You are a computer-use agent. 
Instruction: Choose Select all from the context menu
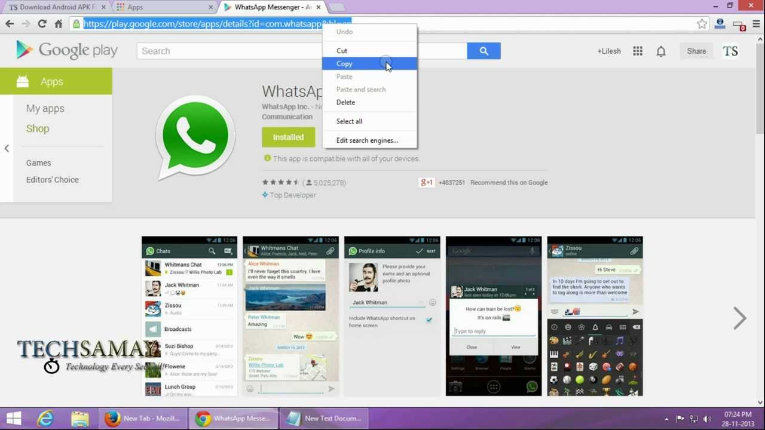point(369,121)
